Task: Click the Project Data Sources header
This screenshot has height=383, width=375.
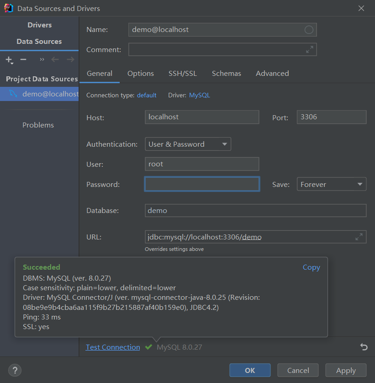Action: pyautogui.click(x=42, y=79)
